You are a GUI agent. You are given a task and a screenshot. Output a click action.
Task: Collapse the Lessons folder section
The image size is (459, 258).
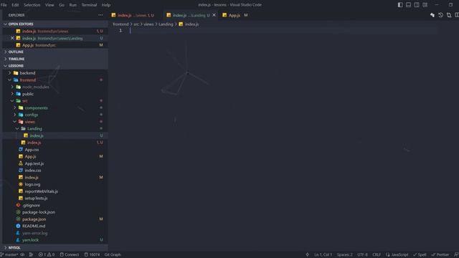pyautogui.click(x=55, y=66)
